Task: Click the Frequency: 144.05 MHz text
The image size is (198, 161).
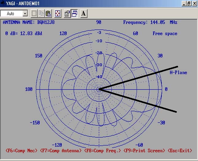Action: 150,22
